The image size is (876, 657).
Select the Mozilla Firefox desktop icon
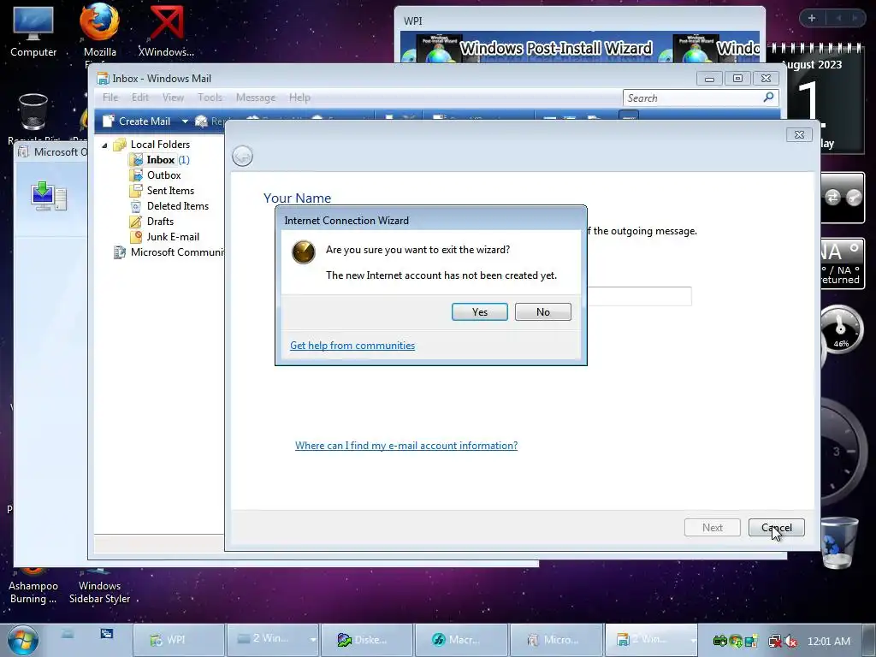[x=99, y=33]
